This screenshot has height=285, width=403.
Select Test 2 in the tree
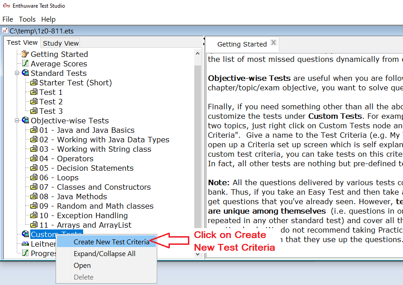[51, 102]
